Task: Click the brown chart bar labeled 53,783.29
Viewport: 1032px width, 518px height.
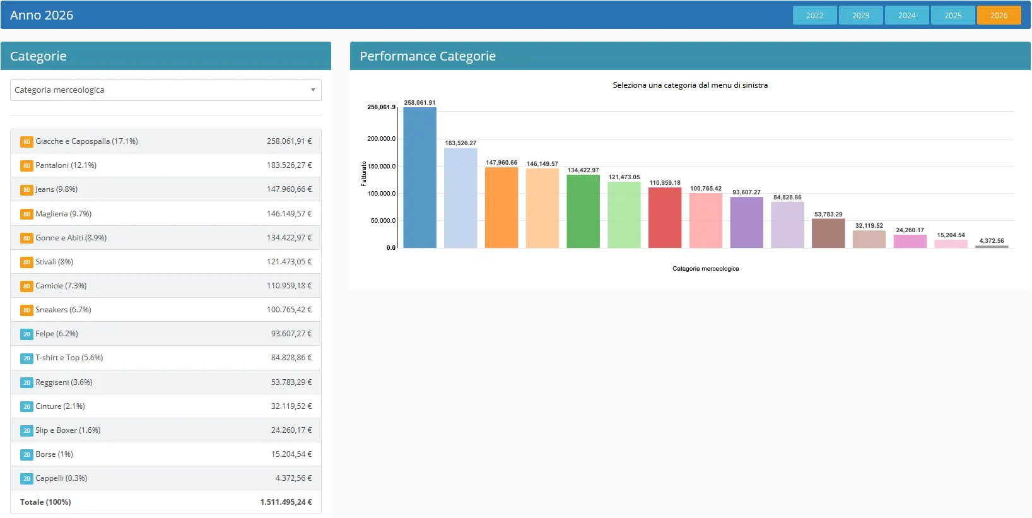Action: click(x=828, y=233)
